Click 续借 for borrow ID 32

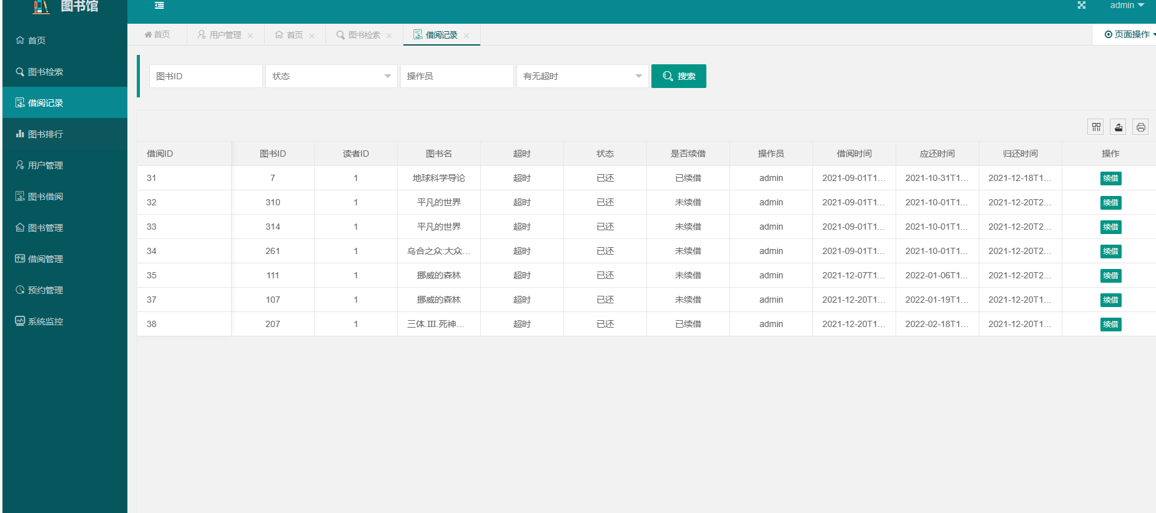click(1110, 203)
